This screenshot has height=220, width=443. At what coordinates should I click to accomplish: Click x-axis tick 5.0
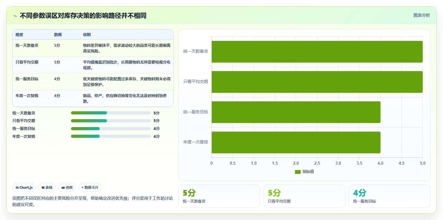[422, 163]
